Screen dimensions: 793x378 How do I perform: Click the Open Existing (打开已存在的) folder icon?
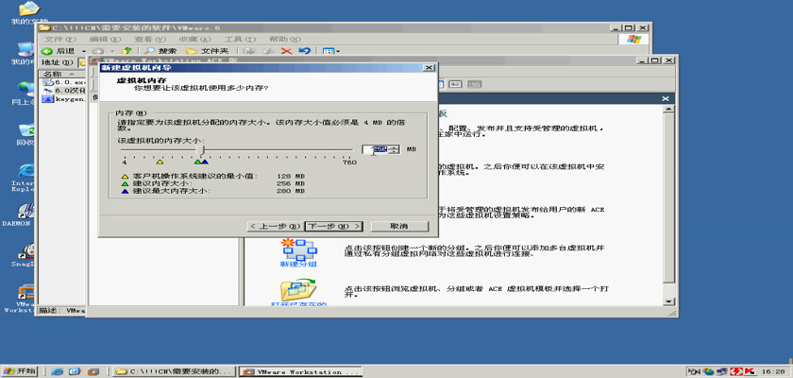tap(298, 289)
